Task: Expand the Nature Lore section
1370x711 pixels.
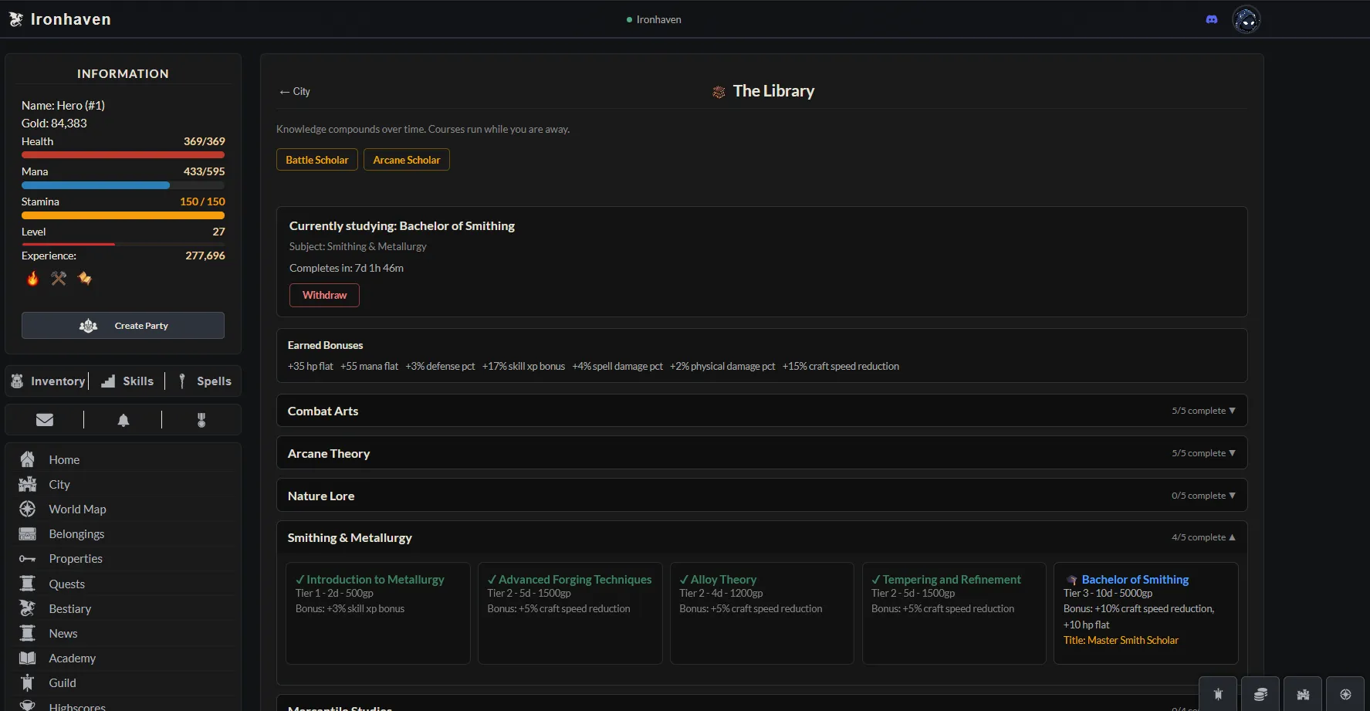Action: 762,496
